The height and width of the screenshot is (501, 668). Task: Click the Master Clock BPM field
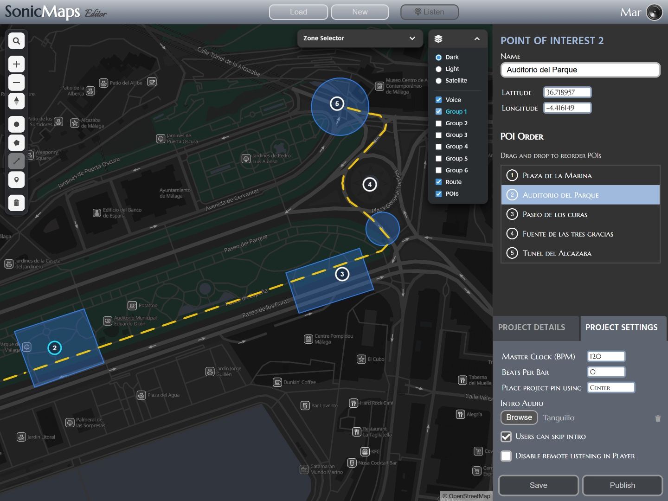point(606,356)
